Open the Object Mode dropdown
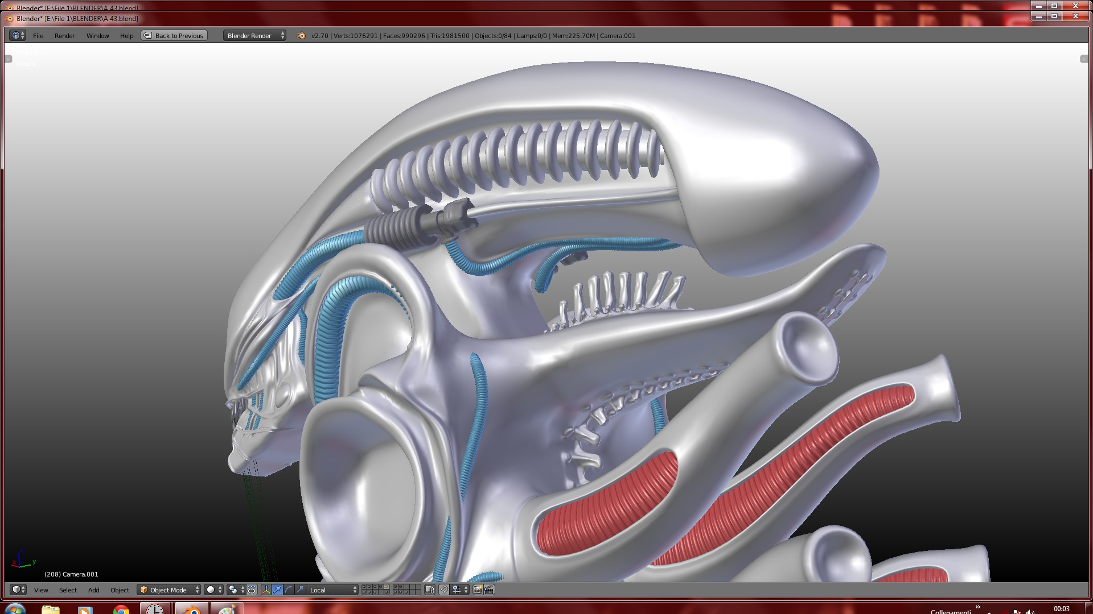Image resolution: width=1093 pixels, height=614 pixels. (169, 590)
